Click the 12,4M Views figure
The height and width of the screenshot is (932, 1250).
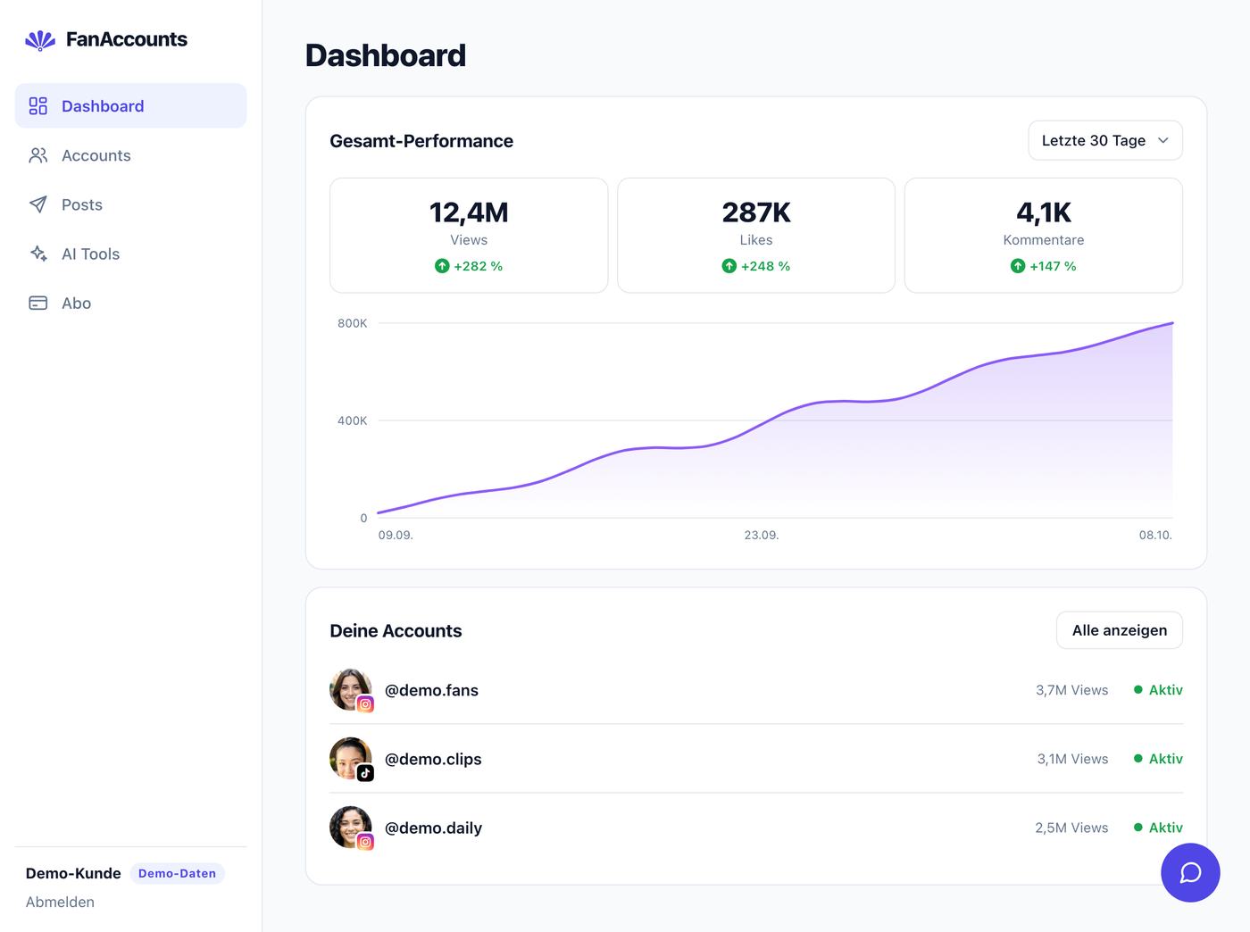[x=469, y=212]
